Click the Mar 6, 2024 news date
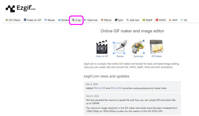 [x=92, y=84]
